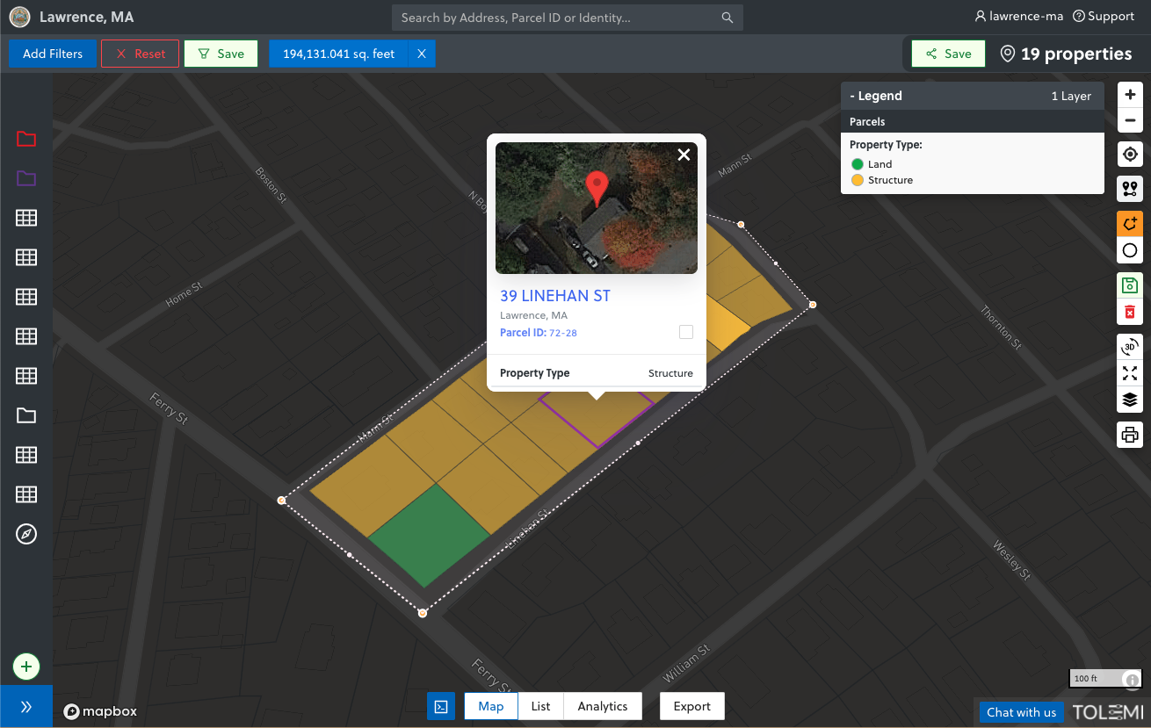The image size is (1151, 728).
Task: Zoom in on the map
Action: [x=1130, y=95]
